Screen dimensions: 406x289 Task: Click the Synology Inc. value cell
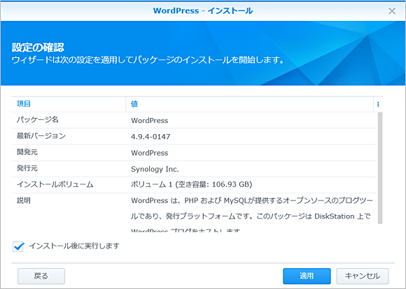(155, 169)
